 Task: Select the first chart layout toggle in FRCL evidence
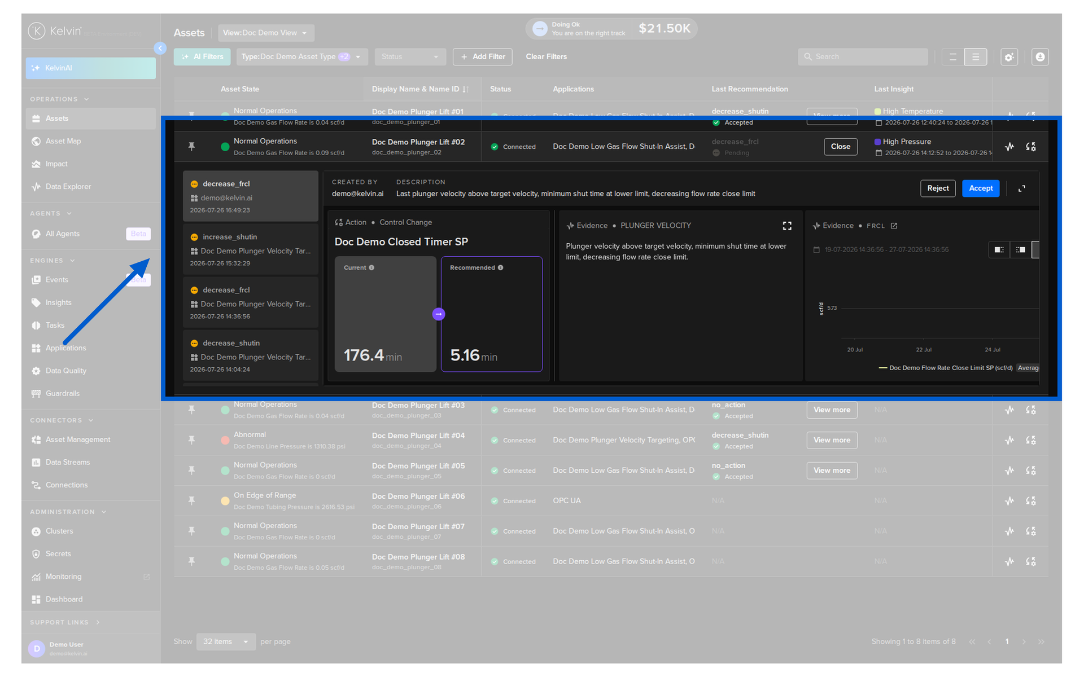pyautogui.click(x=999, y=249)
